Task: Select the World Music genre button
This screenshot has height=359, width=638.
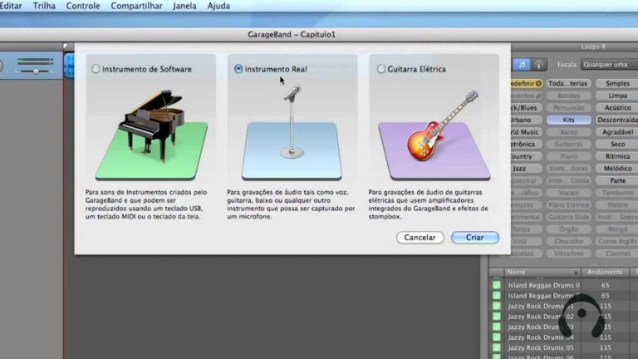Action: tap(526, 132)
